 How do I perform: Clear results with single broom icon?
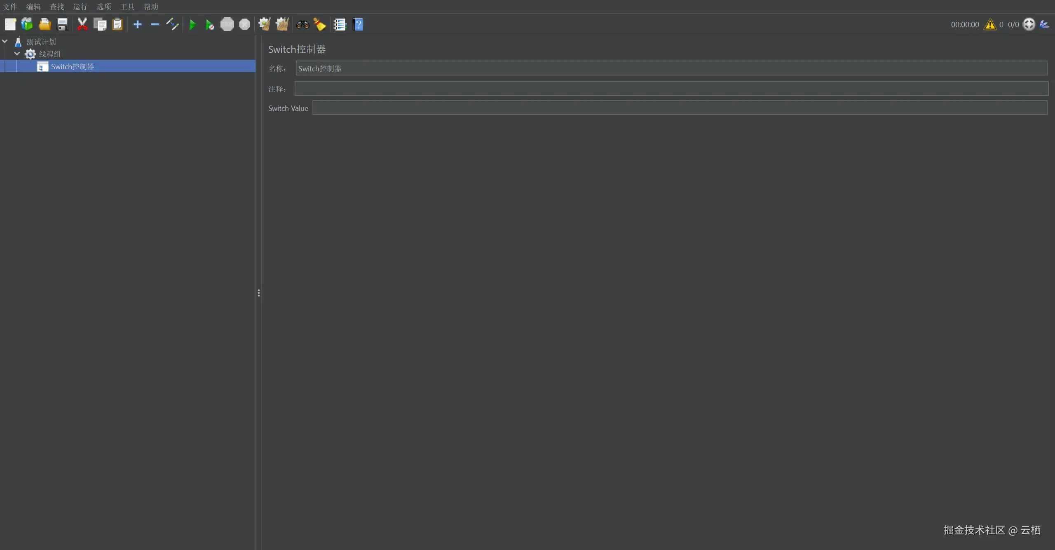264,24
